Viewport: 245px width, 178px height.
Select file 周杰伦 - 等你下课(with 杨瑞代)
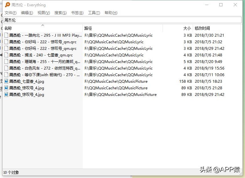(x=44, y=75)
